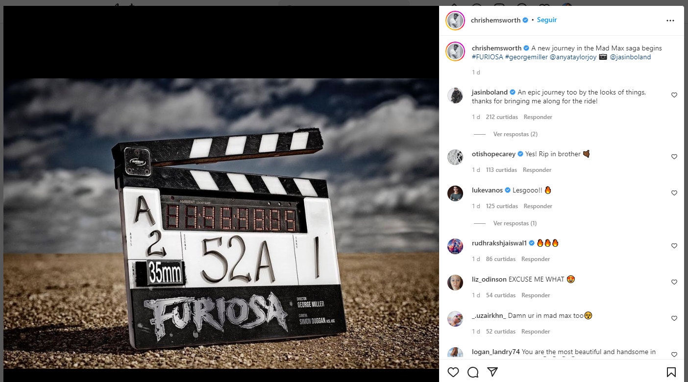Open lukevanos commenter username
The image size is (688, 382).
click(487, 191)
